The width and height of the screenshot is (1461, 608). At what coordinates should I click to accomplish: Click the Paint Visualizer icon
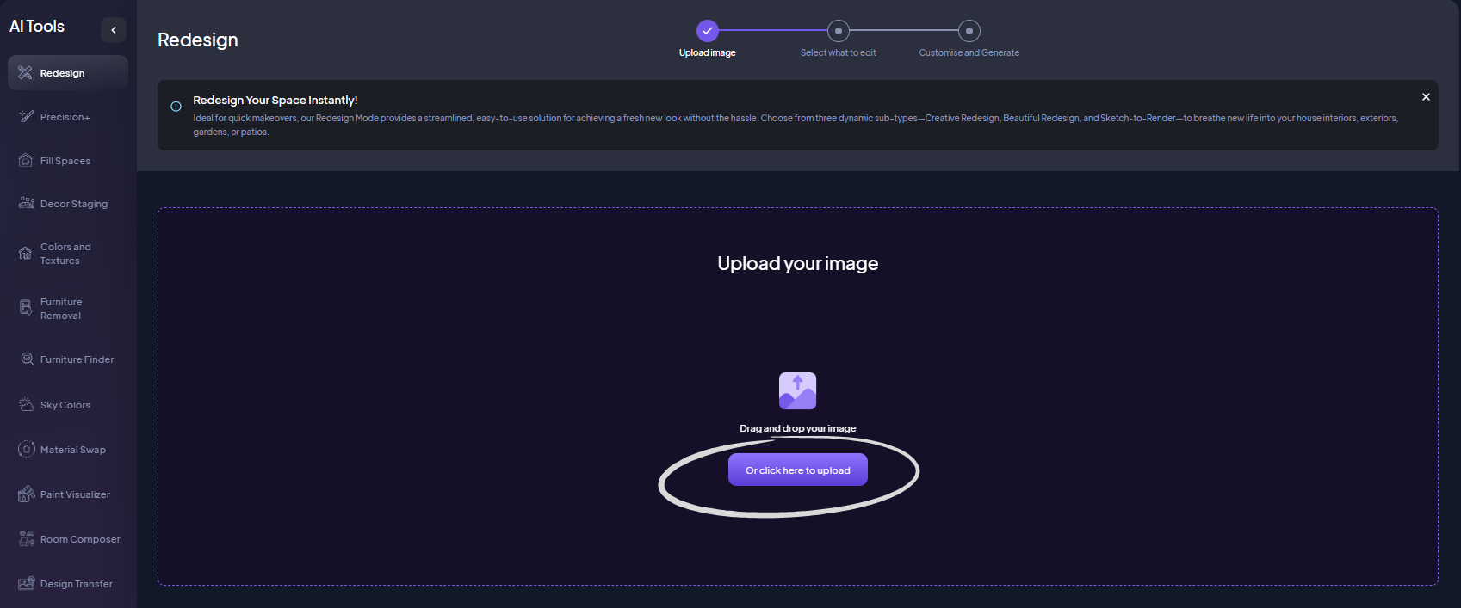pyautogui.click(x=26, y=494)
